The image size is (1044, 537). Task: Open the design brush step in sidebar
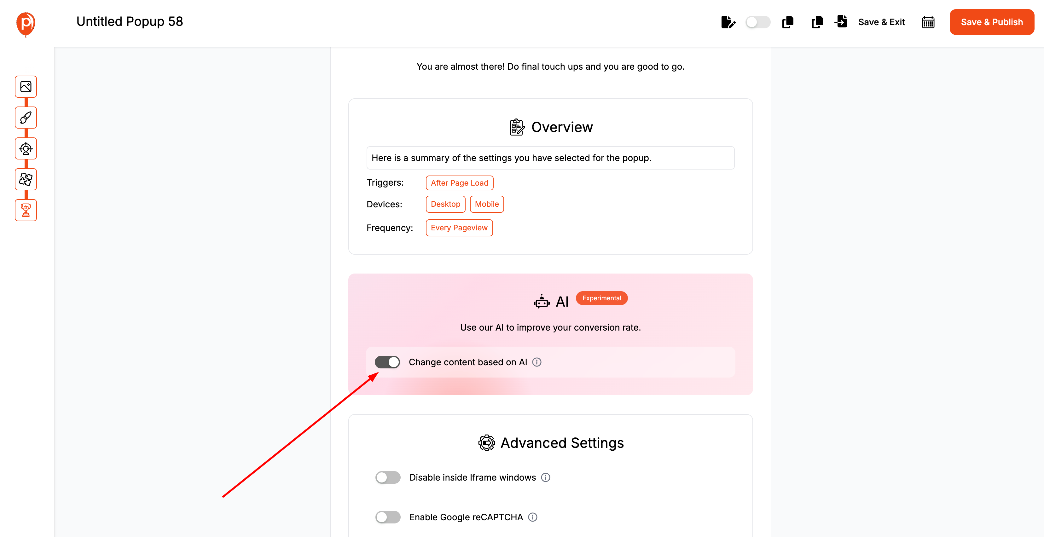pyautogui.click(x=26, y=118)
